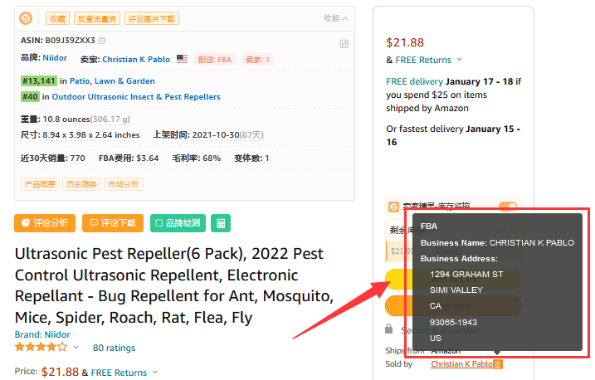The height and width of the screenshot is (380, 595).
Task: Select the 市场分析 tab
Action: (x=123, y=184)
